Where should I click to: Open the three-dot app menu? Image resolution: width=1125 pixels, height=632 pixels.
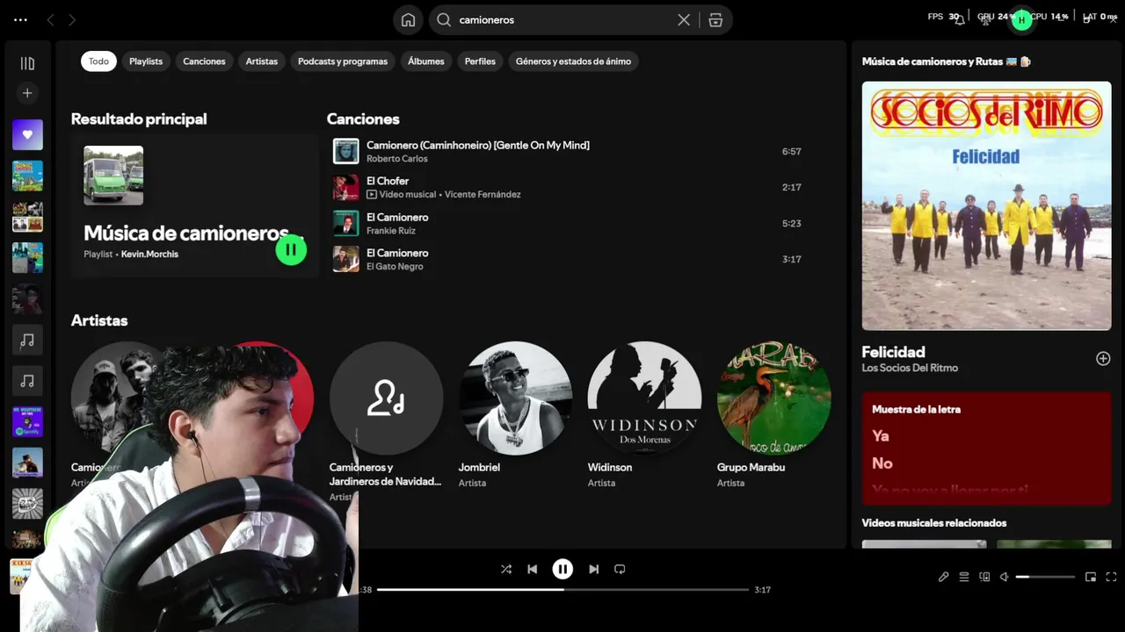click(x=21, y=19)
